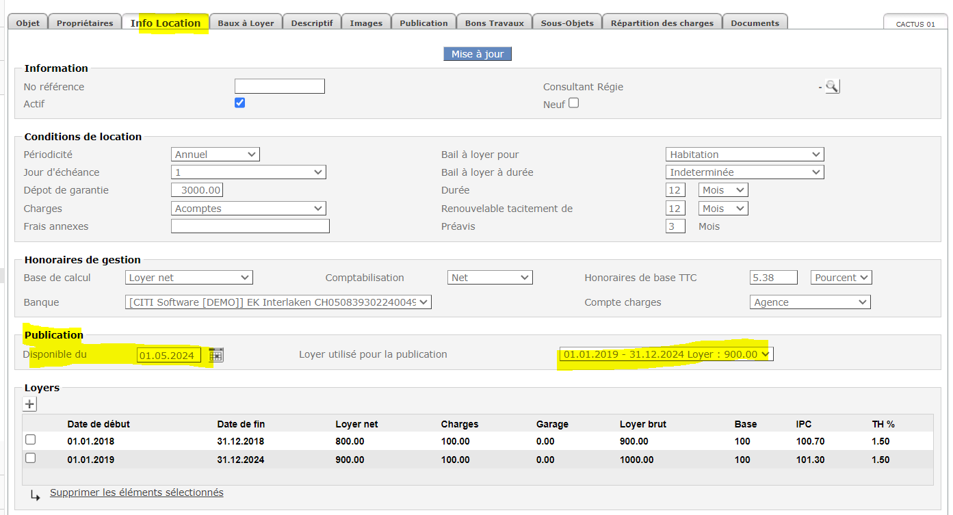The height and width of the screenshot is (515, 953).
Task: Edit the Honoraires de base TTC field
Action: pos(774,278)
